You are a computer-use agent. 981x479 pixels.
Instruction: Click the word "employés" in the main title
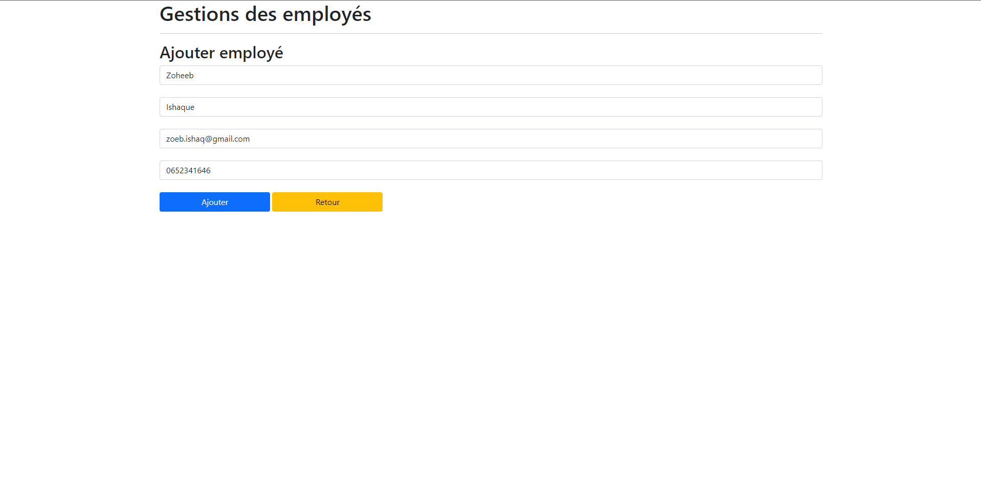tap(327, 14)
